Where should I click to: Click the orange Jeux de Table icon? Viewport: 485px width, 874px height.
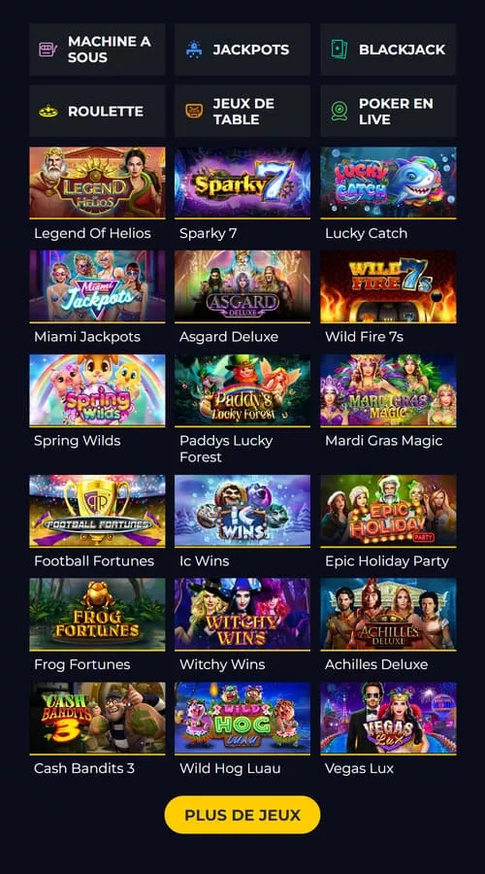click(194, 111)
